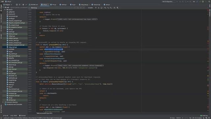This screenshot has height=119, width=211.
Task: Open config.go in project tree
Action: (11, 19)
